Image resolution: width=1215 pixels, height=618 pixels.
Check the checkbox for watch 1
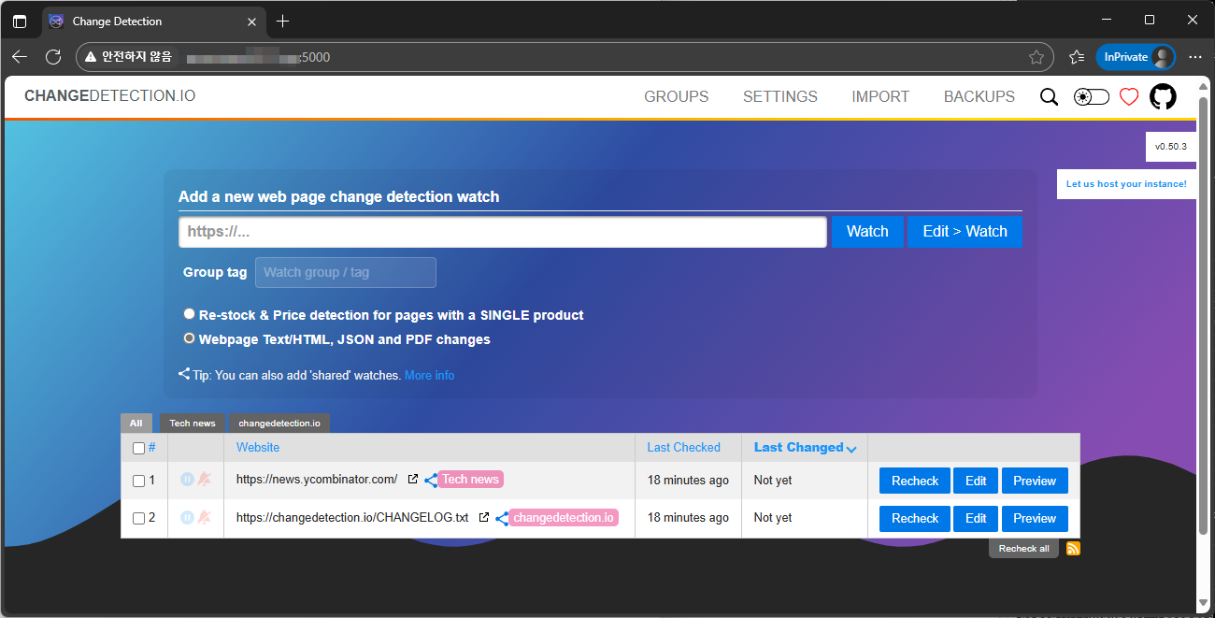[x=138, y=481]
